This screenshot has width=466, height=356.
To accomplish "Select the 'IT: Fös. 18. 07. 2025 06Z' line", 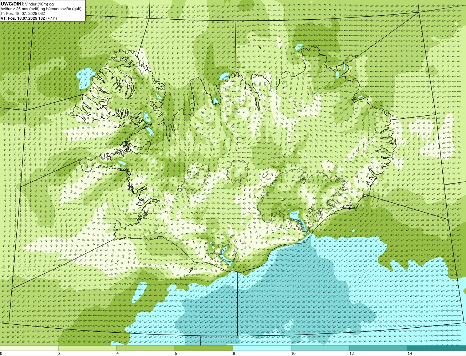I will [23, 13].
